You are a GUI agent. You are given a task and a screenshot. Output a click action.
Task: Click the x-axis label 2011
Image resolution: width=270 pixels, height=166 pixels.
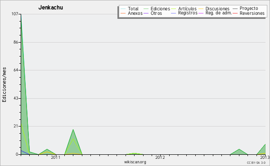tap(56, 157)
